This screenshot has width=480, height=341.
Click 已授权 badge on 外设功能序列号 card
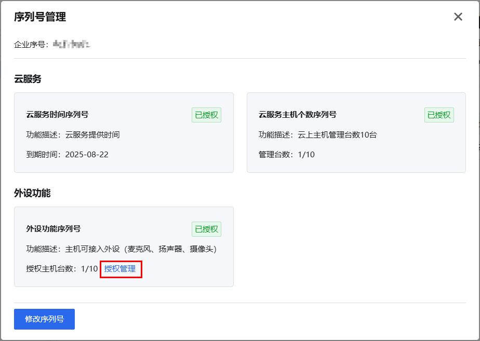point(206,229)
